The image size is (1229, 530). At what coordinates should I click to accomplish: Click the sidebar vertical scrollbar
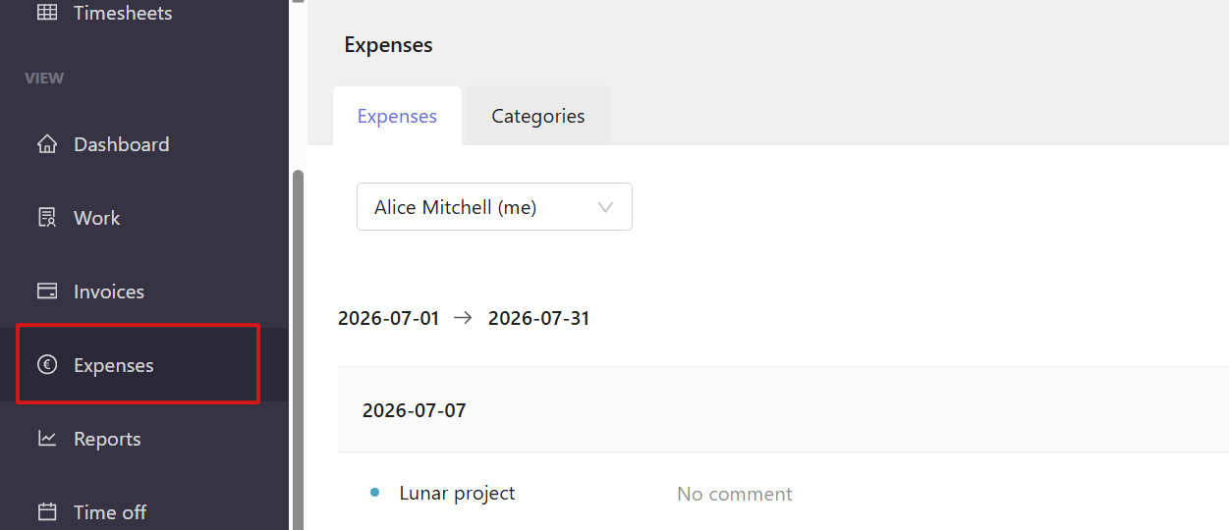[x=299, y=348]
